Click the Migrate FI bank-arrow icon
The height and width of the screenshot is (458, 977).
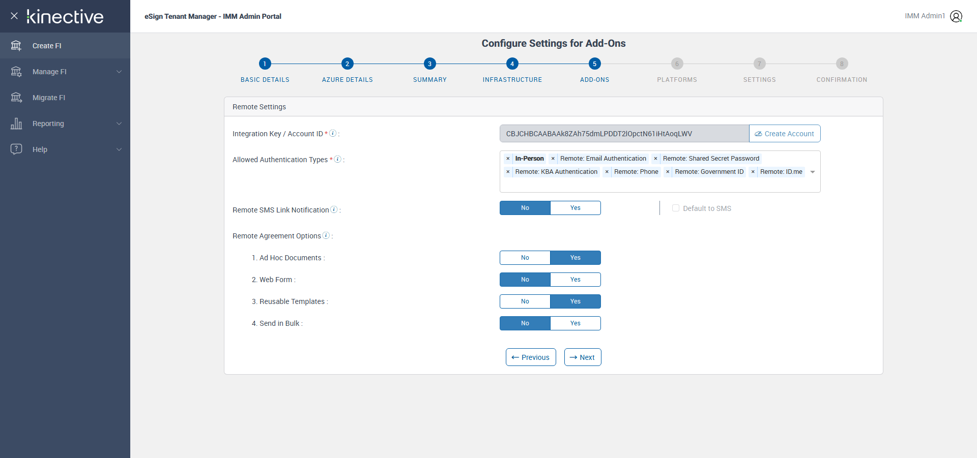tap(16, 98)
